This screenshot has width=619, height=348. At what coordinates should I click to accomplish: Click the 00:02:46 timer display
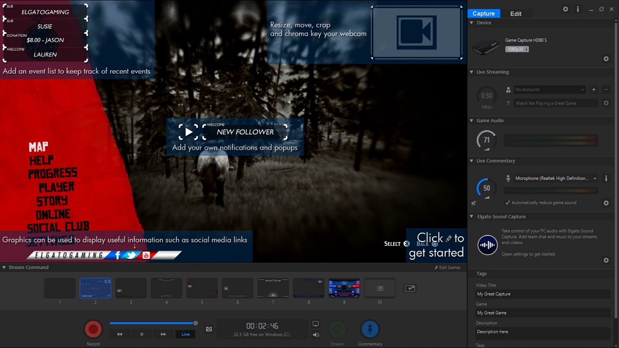[262, 326]
